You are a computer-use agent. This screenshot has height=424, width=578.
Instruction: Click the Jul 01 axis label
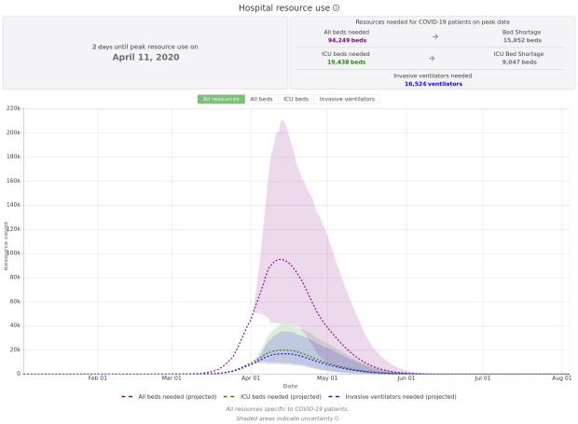click(x=483, y=378)
